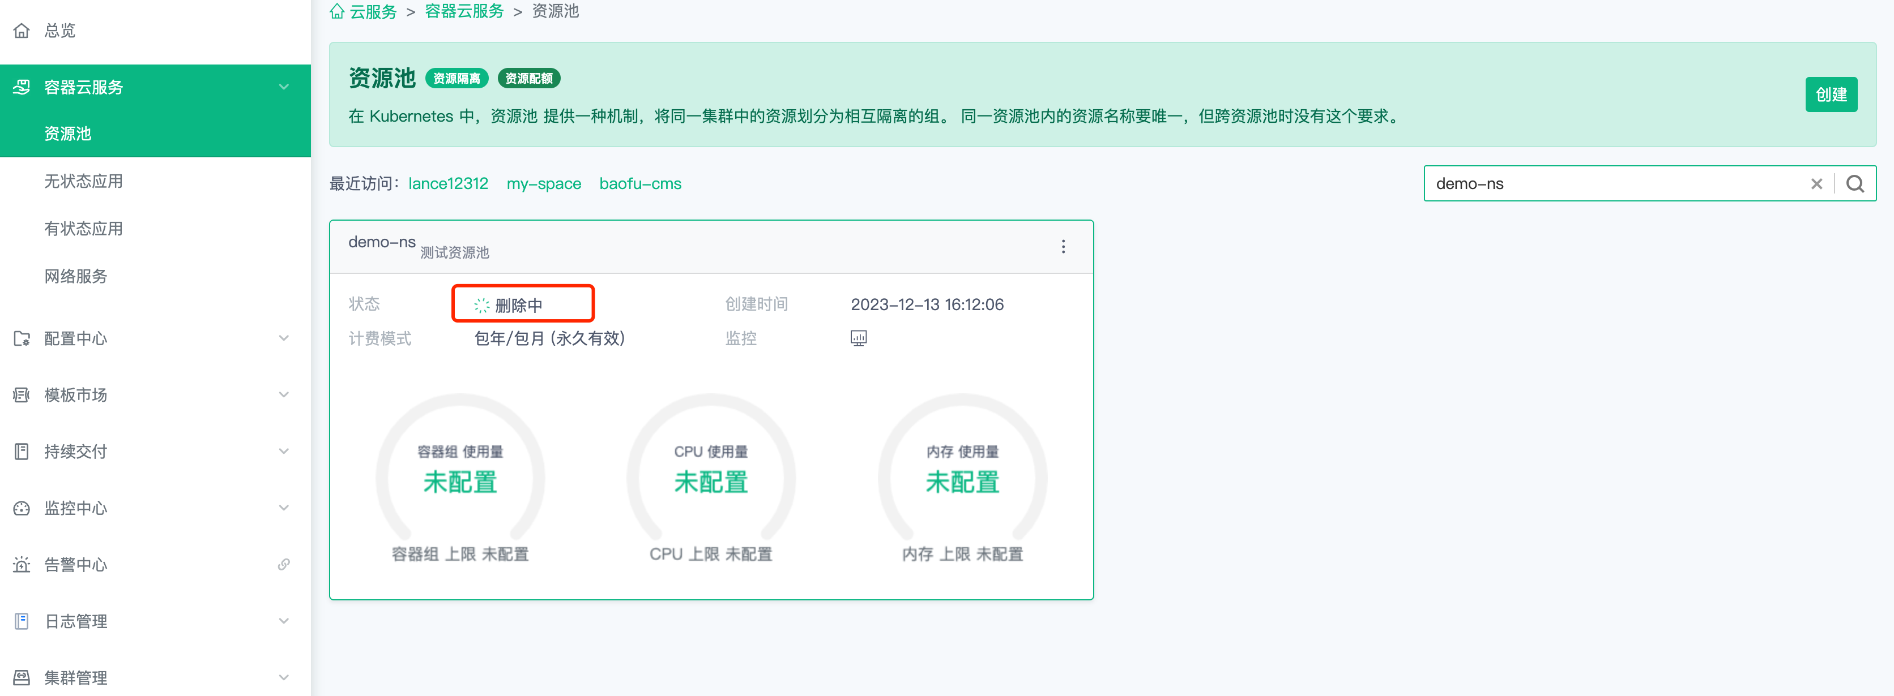Image resolution: width=1894 pixels, height=696 pixels.
Task: Click the 模板市场 icon
Action: [x=22, y=395]
